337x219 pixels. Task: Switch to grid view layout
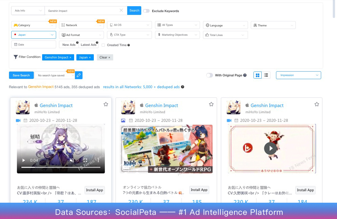click(x=258, y=75)
